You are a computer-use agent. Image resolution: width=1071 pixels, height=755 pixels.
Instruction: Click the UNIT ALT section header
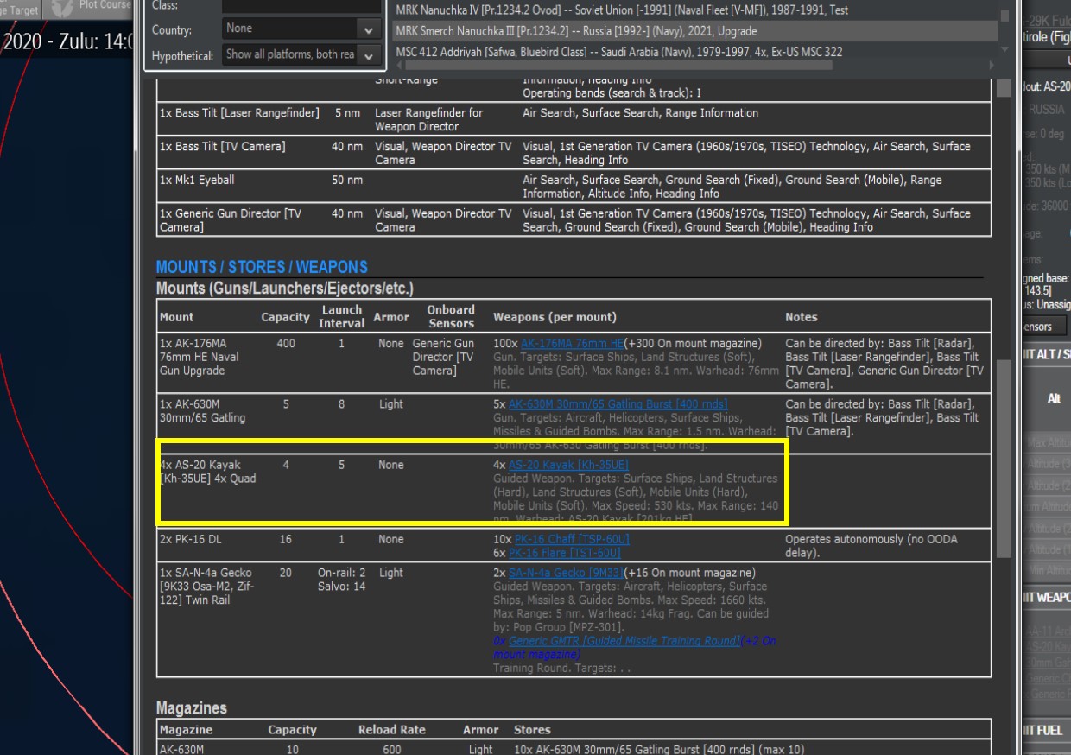pyautogui.click(x=1047, y=356)
